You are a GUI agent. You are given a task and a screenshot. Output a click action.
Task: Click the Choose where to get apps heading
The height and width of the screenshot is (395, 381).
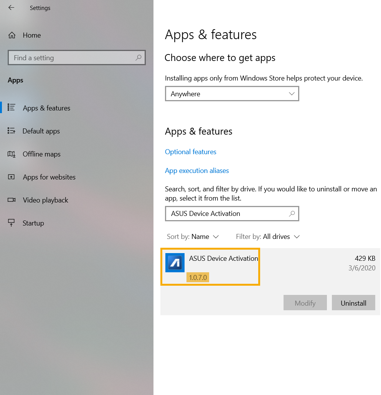pos(220,58)
